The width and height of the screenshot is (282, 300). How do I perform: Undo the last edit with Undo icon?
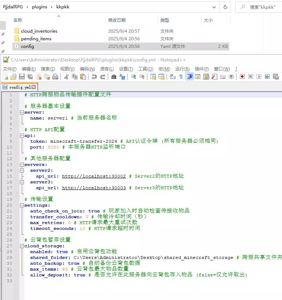(94, 77)
